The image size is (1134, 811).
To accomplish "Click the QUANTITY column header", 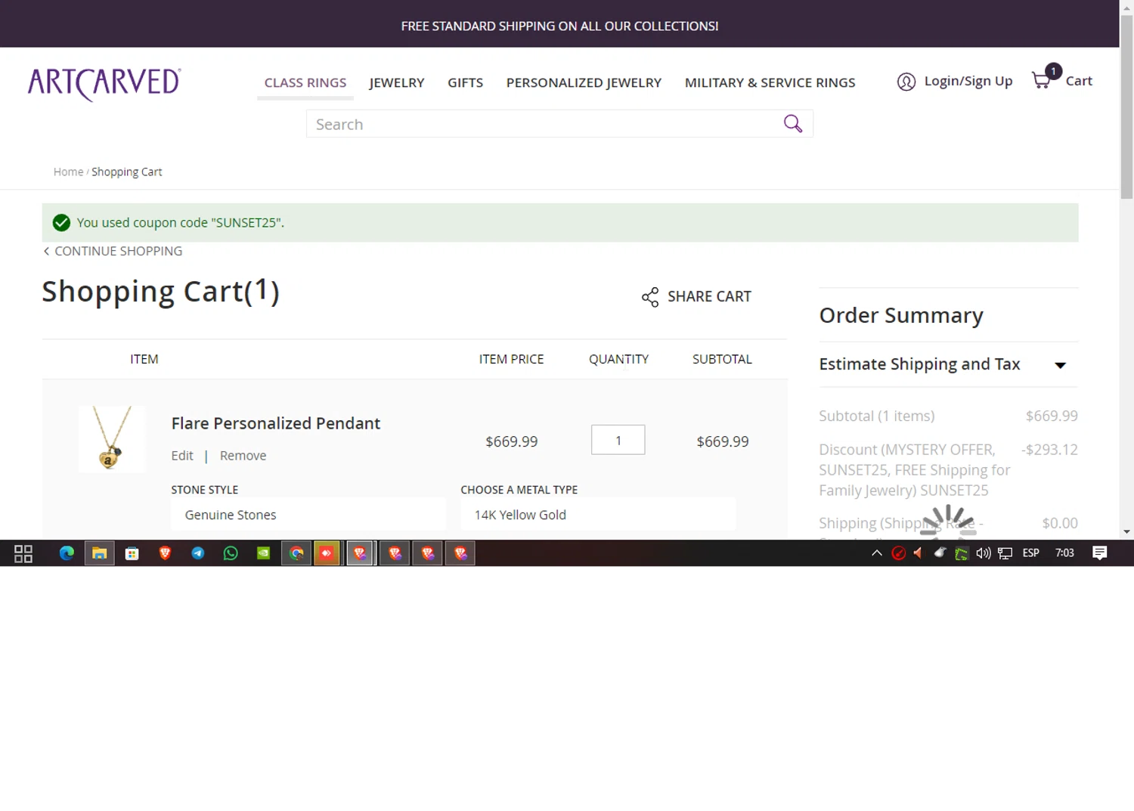I will [x=618, y=359].
